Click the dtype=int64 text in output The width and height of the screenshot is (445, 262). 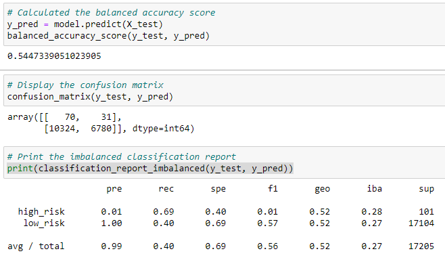pos(163,129)
